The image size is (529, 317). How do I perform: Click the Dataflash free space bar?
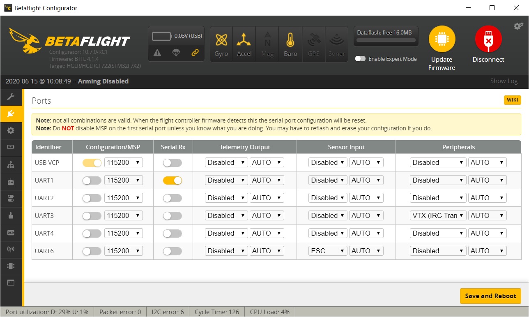pyautogui.click(x=386, y=40)
